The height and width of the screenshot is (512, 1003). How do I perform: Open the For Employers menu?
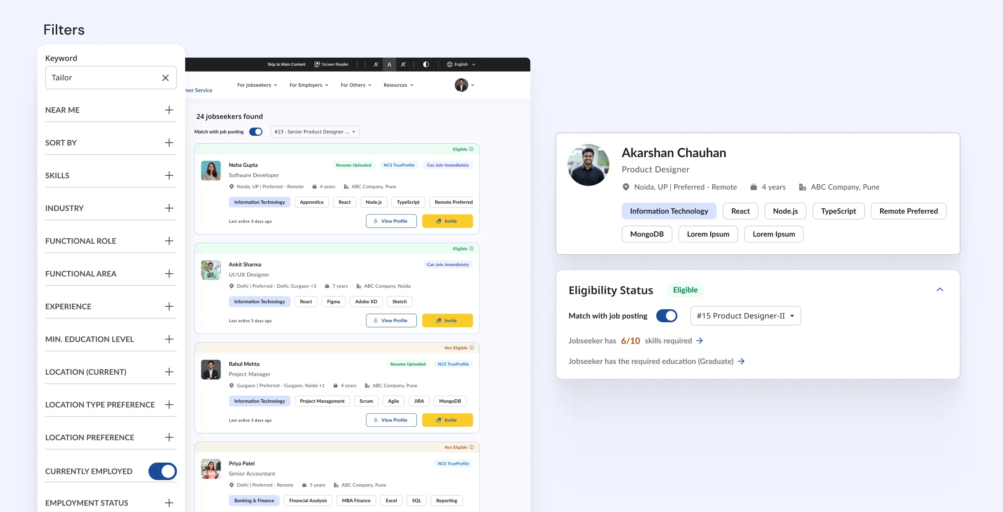point(309,85)
